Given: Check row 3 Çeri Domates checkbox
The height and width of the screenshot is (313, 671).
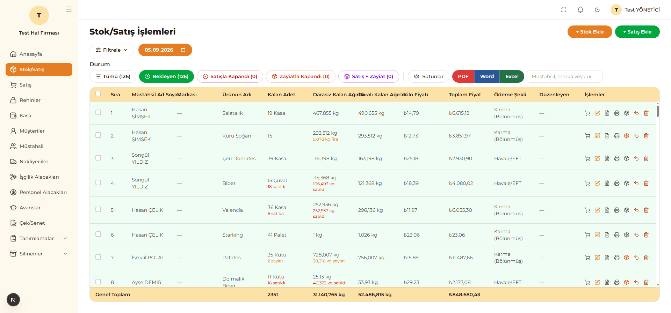Looking at the screenshot, I should point(98,158).
